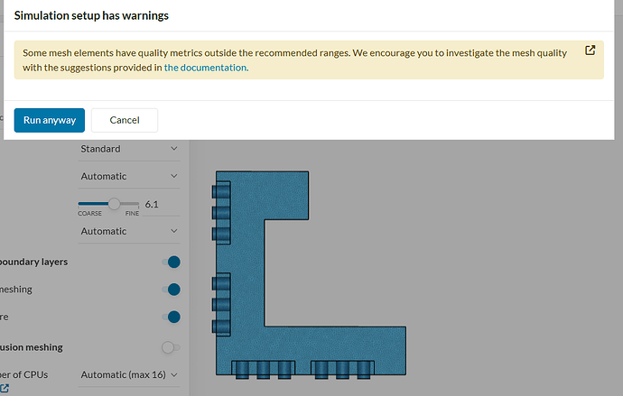The height and width of the screenshot is (396, 623).
Task: Select the top-left cylinder port on the mesh
Action: pyautogui.click(x=221, y=191)
